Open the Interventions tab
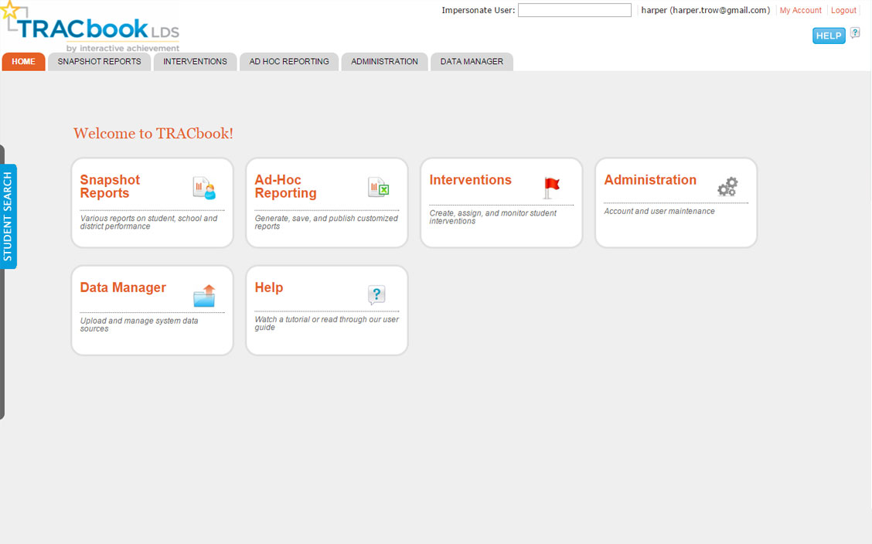Image resolution: width=872 pixels, height=544 pixels. (196, 62)
